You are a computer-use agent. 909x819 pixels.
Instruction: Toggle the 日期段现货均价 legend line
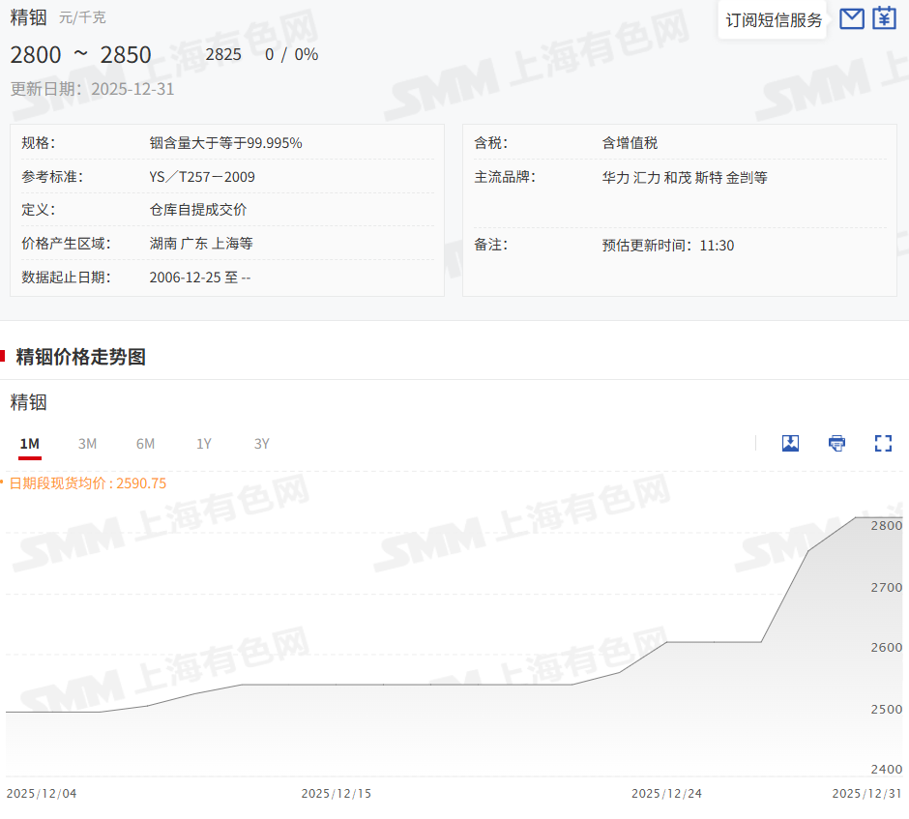click(87, 483)
